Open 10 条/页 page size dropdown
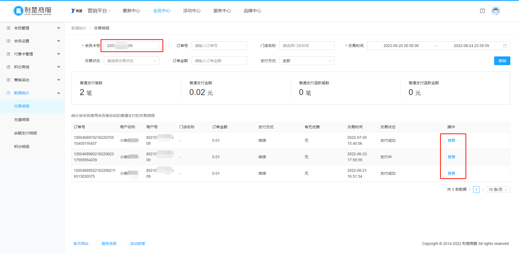Viewport: 519px width, 253px height. tap(498, 190)
